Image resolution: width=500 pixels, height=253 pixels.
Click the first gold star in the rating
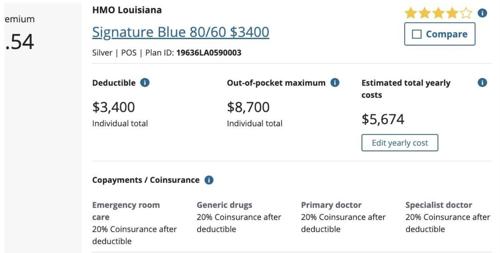coord(410,14)
